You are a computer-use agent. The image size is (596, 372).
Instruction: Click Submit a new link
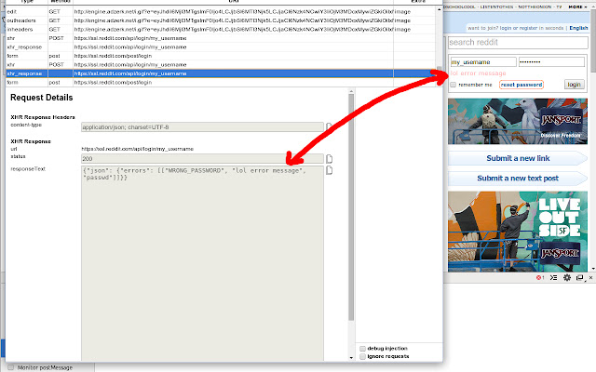517,158
